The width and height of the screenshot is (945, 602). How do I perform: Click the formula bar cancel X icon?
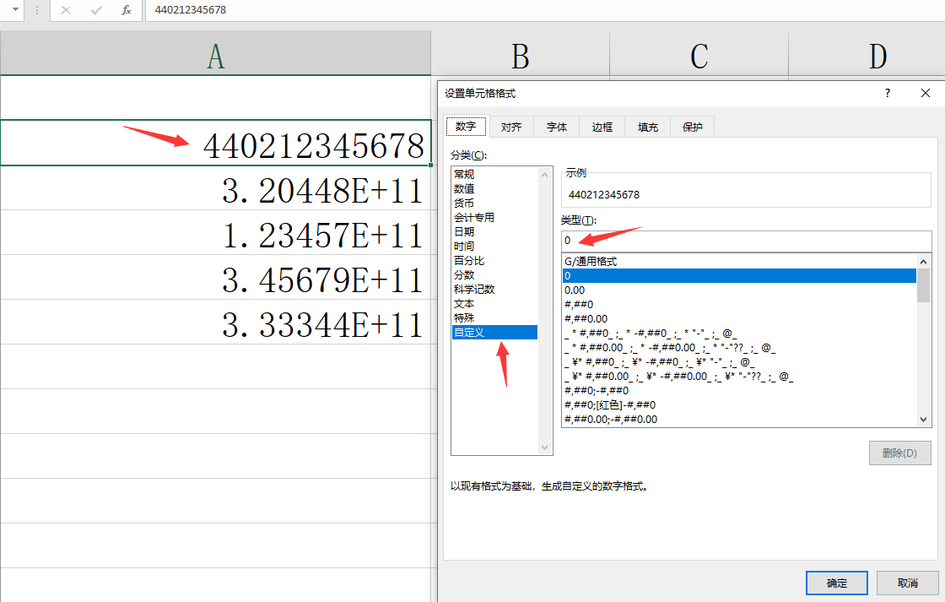tap(66, 10)
